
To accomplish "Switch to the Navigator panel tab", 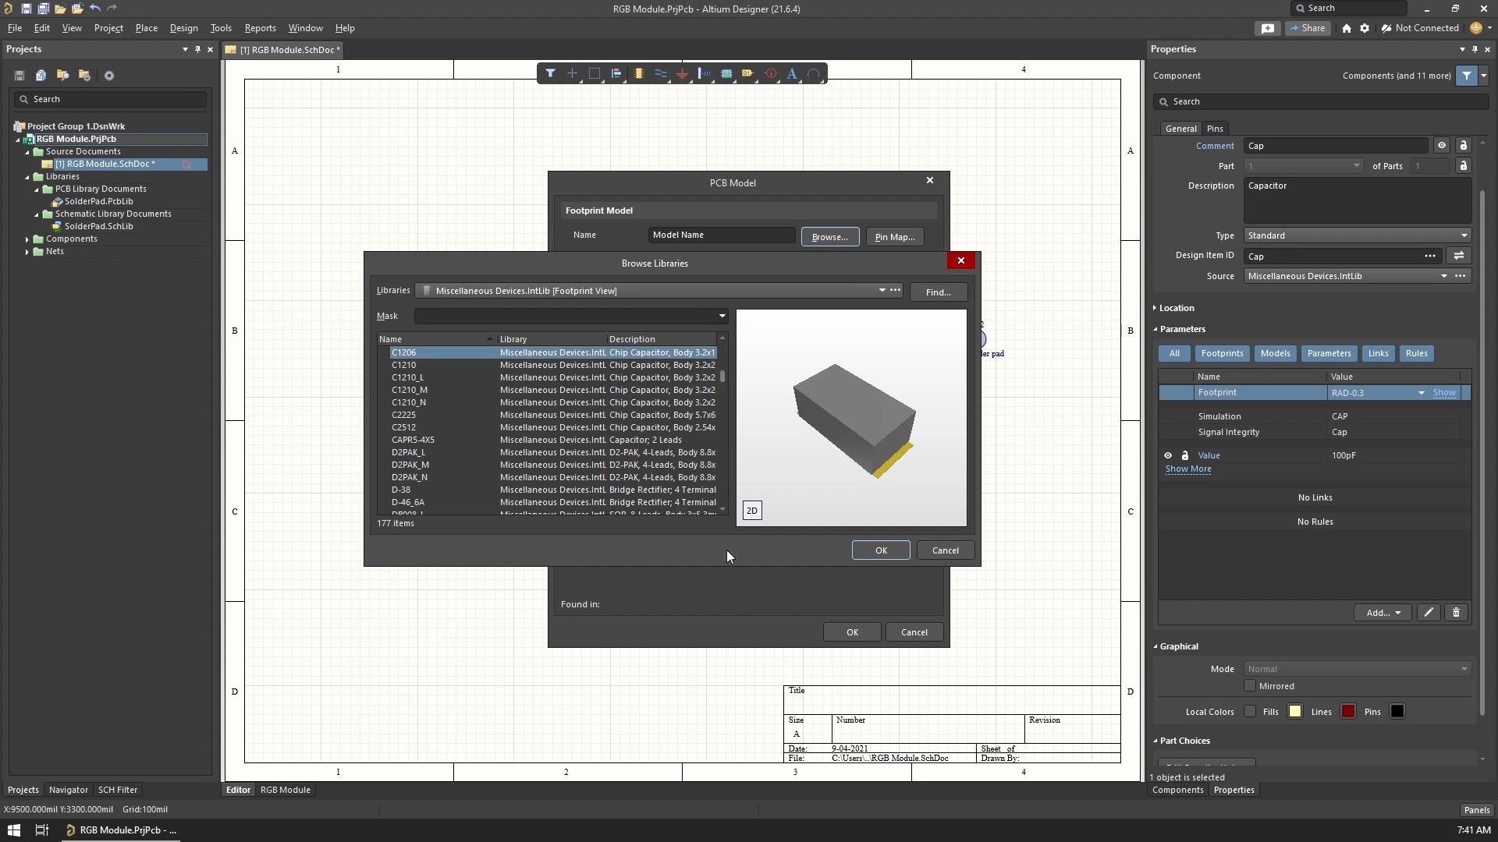I will coord(69,790).
